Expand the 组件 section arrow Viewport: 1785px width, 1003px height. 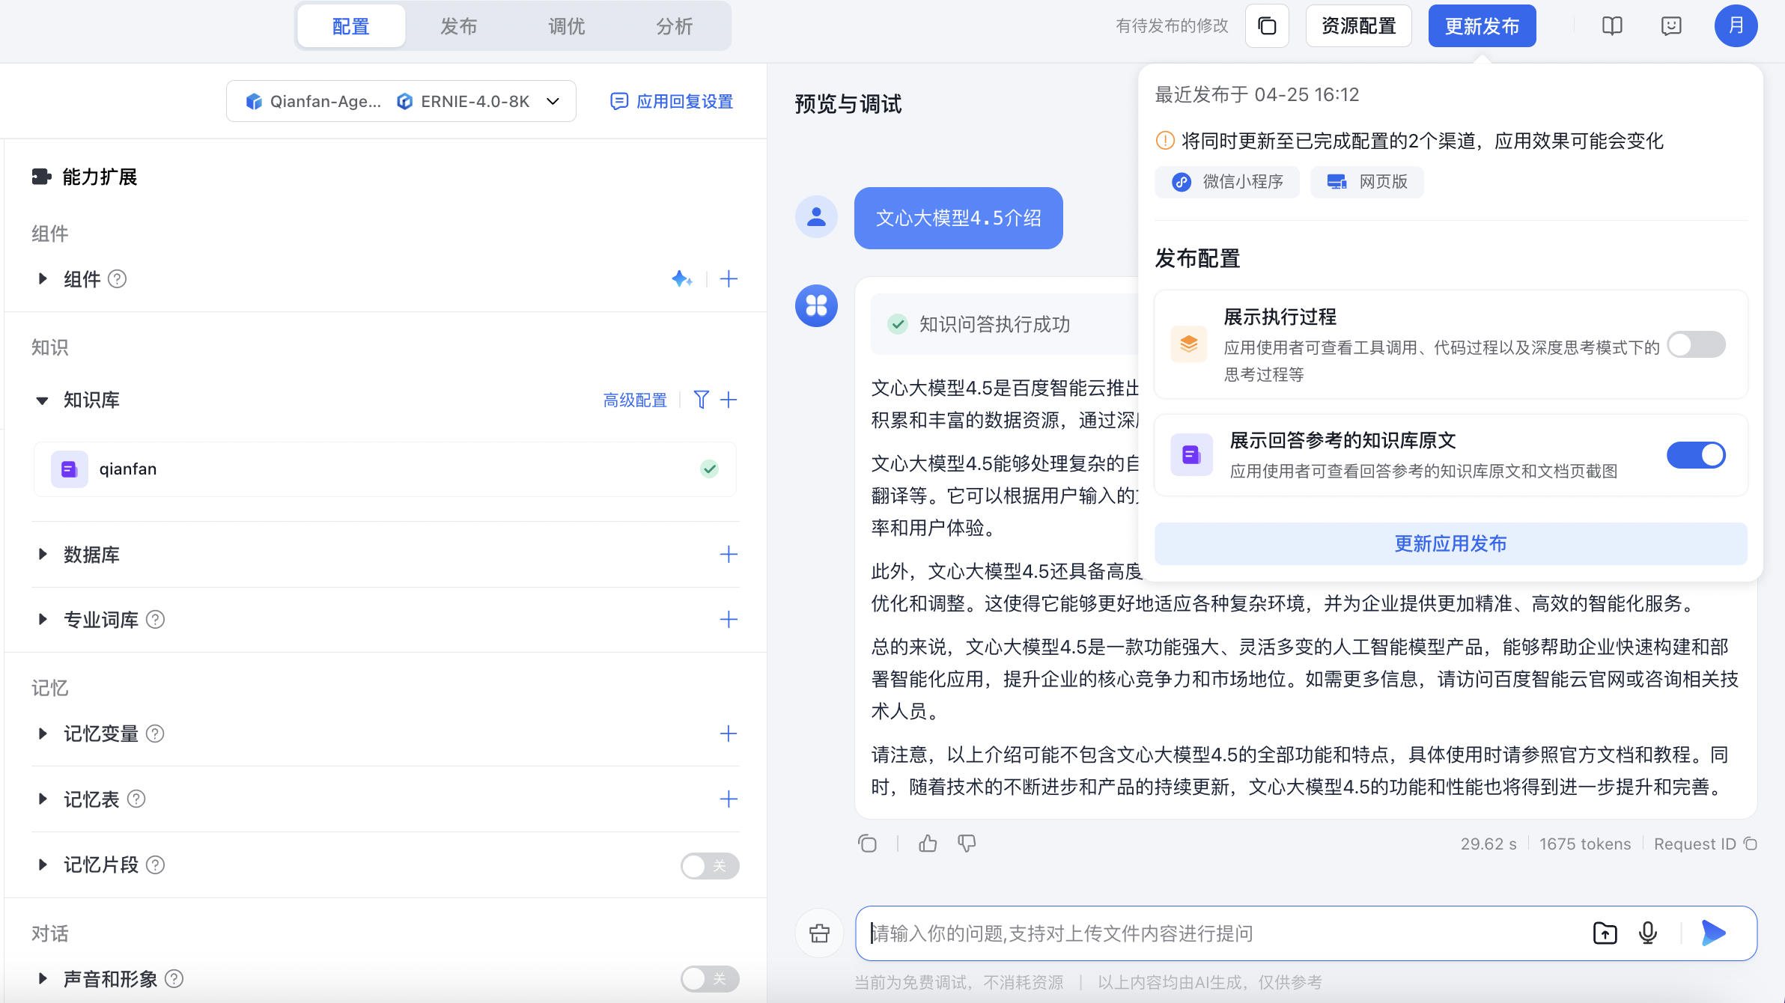click(x=43, y=279)
